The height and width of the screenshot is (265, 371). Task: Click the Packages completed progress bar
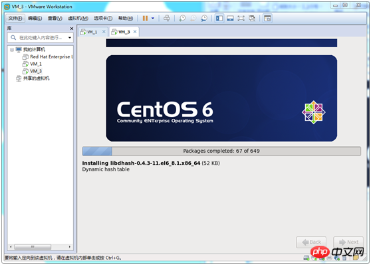click(221, 151)
